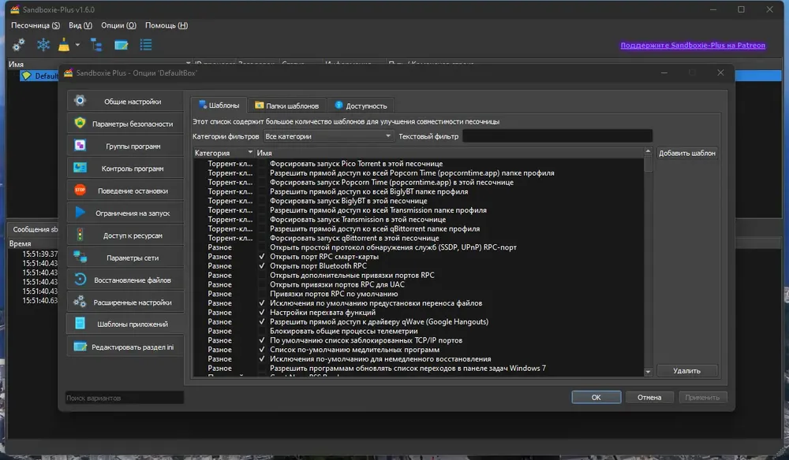The width and height of the screenshot is (789, 460).
Task: Click the Текстовый фильтр input field
Action: 557,136
